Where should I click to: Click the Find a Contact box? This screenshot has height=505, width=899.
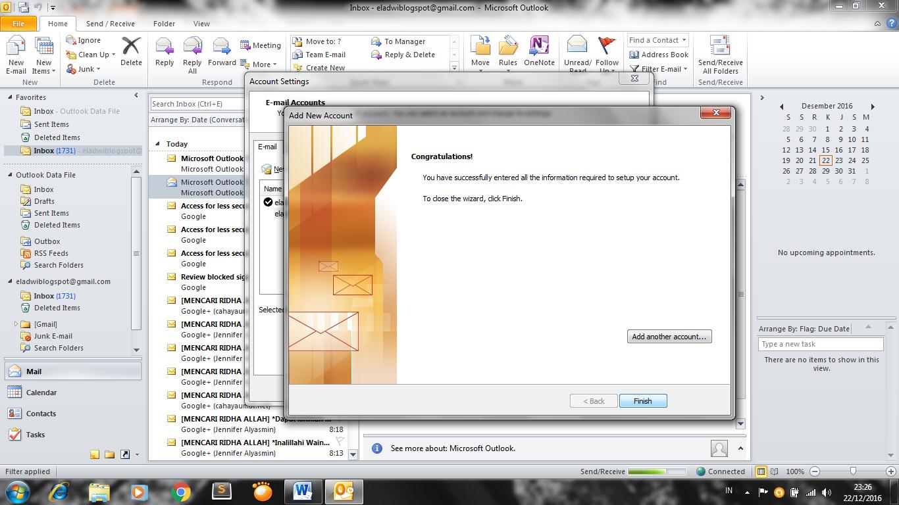(657, 40)
